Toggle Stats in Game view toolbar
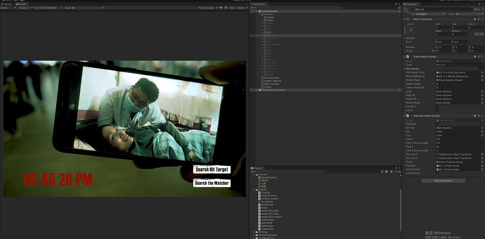Screen dimensions: 485x239 [232, 8]
